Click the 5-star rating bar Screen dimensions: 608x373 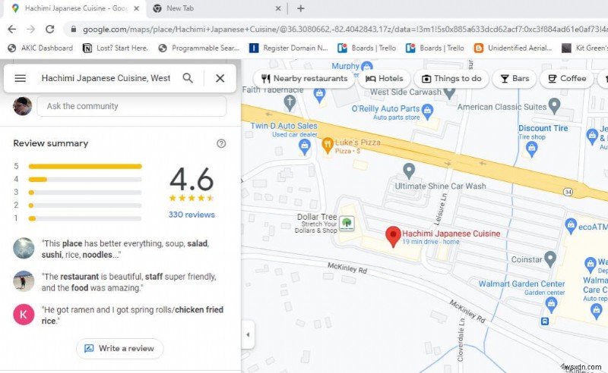[x=85, y=166]
